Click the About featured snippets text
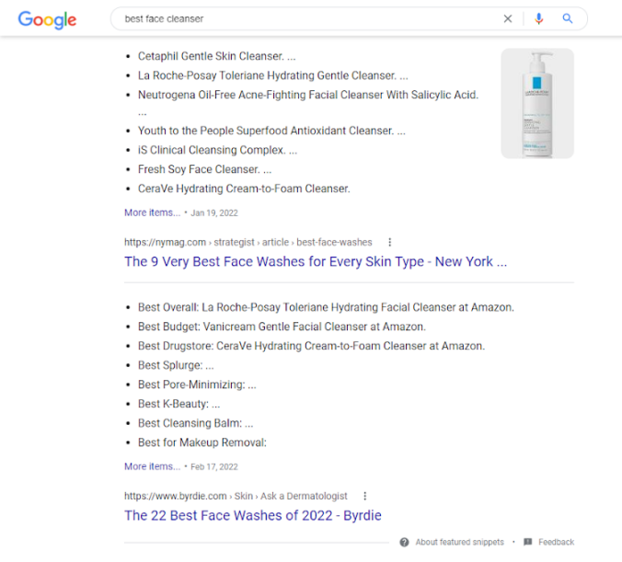This screenshot has width=622, height=562. tap(459, 542)
